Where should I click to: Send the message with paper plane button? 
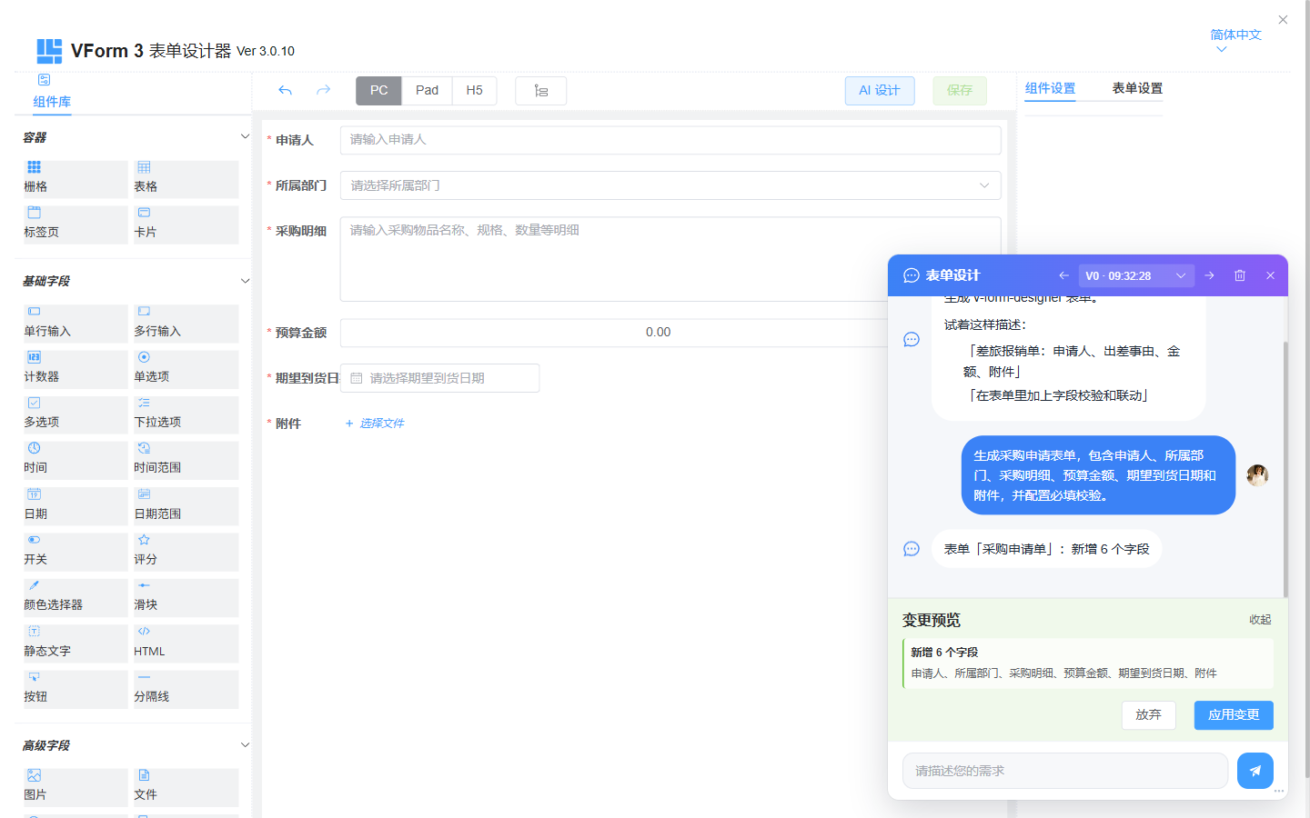(x=1255, y=771)
